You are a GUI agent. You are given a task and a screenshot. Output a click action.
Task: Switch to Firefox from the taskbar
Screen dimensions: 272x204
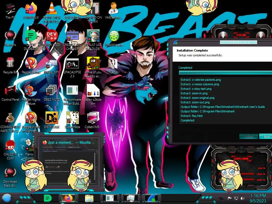(x=69, y=198)
